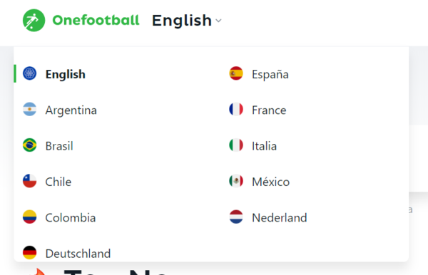The width and height of the screenshot is (428, 275).
Task: Choose France in language menu
Action: (x=269, y=110)
